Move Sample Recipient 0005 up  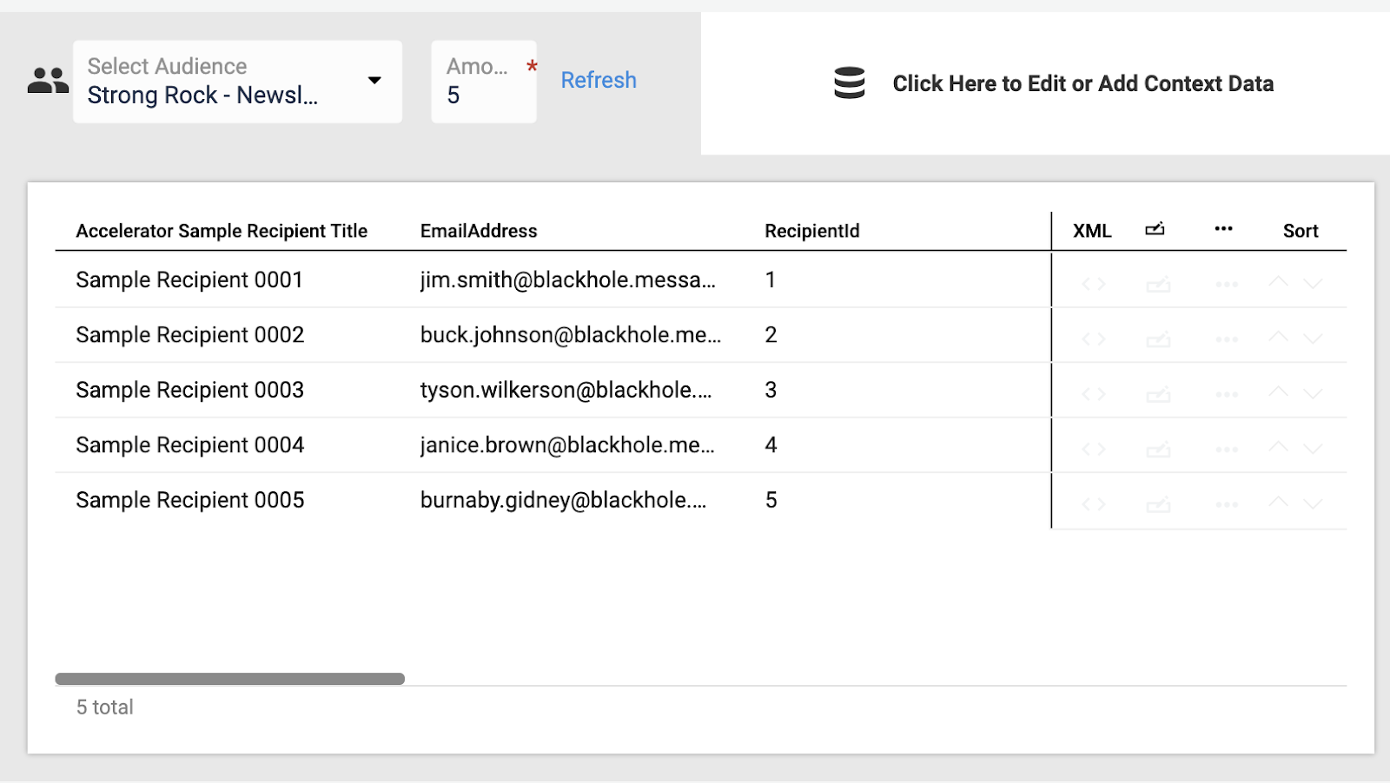pyautogui.click(x=1278, y=502)
